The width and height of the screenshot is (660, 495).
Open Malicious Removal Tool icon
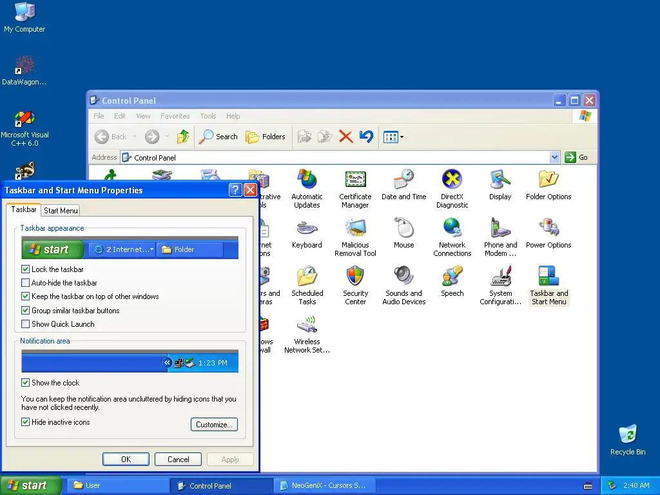tap(355, 237)
